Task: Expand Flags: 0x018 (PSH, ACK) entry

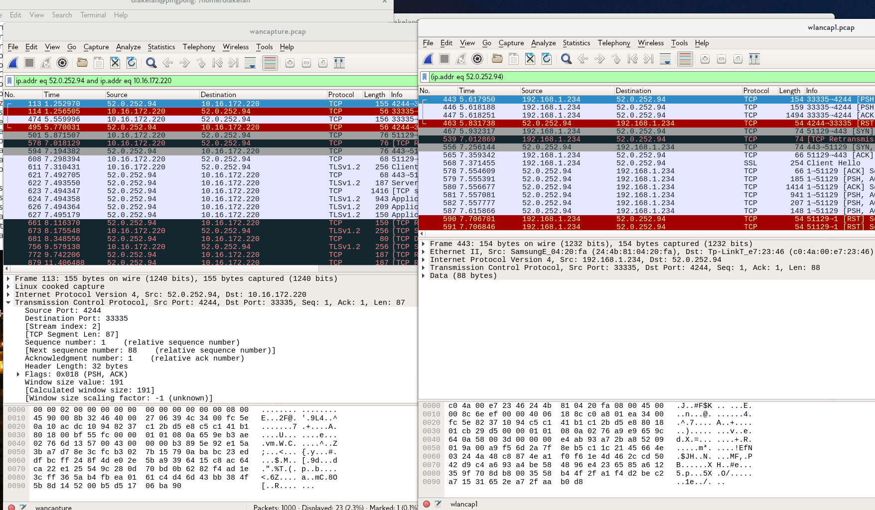Action: (18, 375)
